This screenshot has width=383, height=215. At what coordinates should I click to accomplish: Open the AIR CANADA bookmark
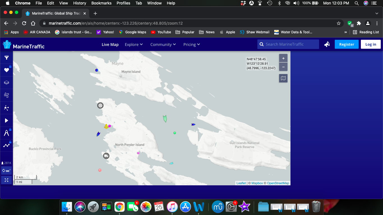[x=37, y=32]
